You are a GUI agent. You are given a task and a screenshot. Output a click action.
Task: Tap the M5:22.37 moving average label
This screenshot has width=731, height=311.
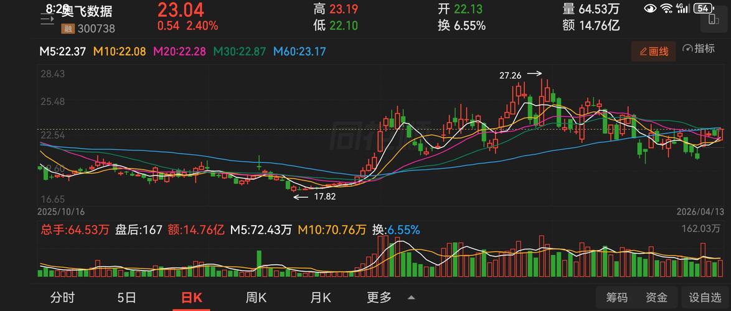[62, 51]
